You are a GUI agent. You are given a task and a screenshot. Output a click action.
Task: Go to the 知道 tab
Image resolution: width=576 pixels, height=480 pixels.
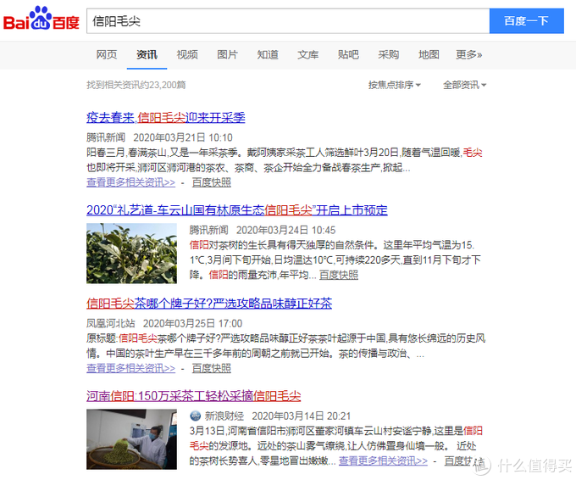point(268,55)
